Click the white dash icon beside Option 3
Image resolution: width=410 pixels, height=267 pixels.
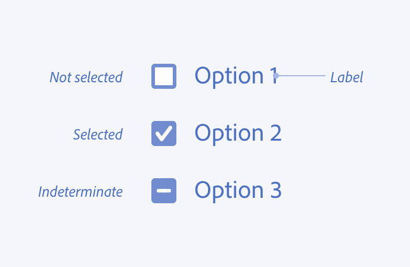click(164, 191)
